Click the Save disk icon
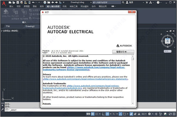Viewport: 177px width, 117px height. 18,2
